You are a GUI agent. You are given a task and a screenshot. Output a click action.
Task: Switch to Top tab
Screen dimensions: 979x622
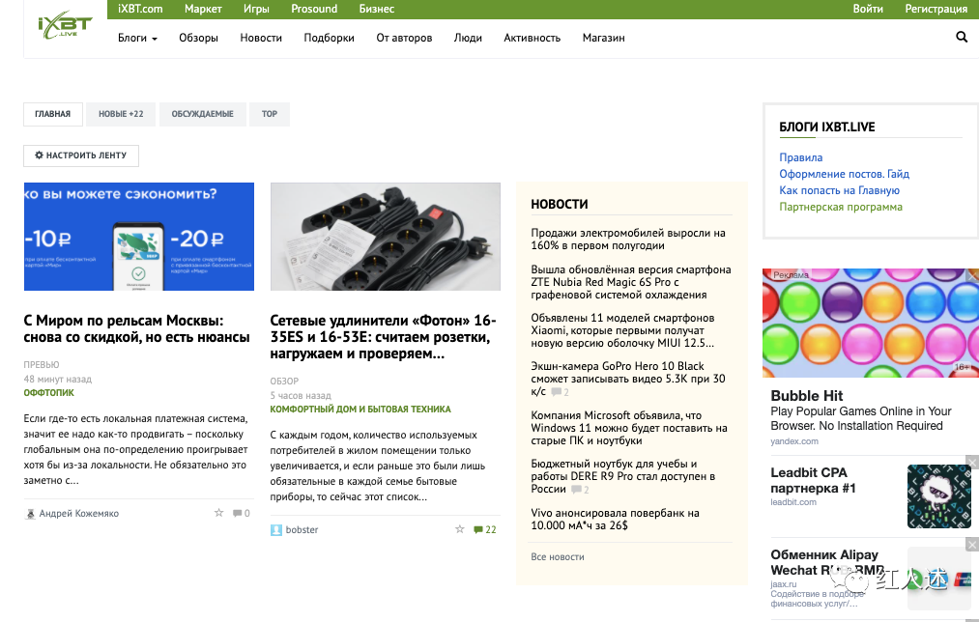[x=269, y=114]
